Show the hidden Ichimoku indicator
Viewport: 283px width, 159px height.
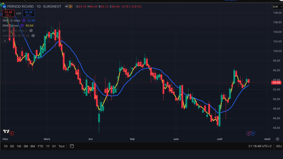pyautogui.click(x=33, y=36)
